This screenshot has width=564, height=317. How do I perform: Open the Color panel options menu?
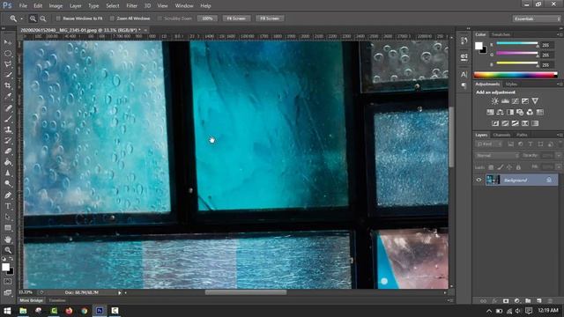pos(560,34)
